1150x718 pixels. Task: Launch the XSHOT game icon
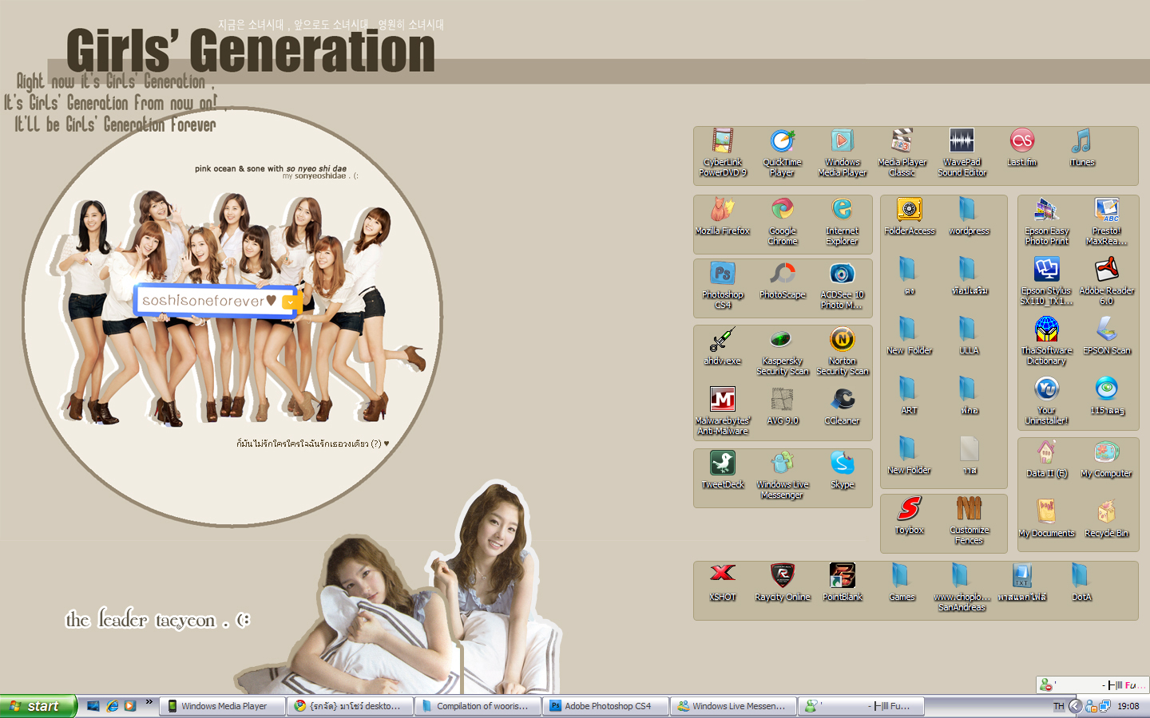(723, 582)
